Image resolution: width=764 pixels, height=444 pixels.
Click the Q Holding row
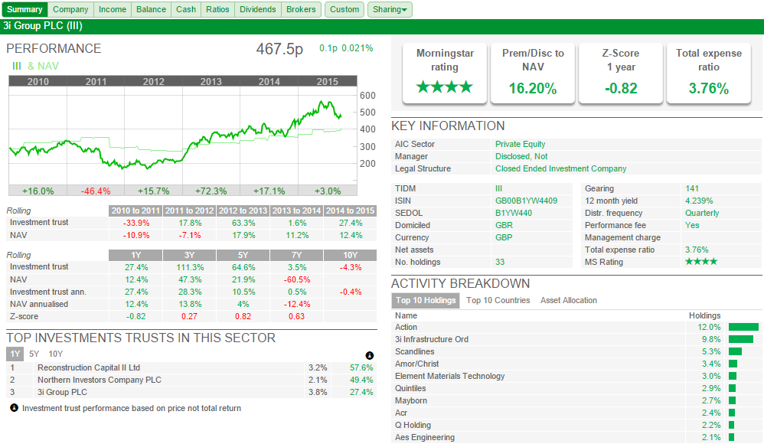(x=577, y=425)
